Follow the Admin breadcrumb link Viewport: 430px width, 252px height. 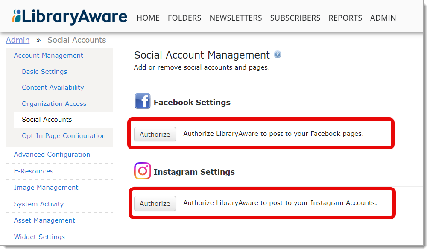pos(18,40)
